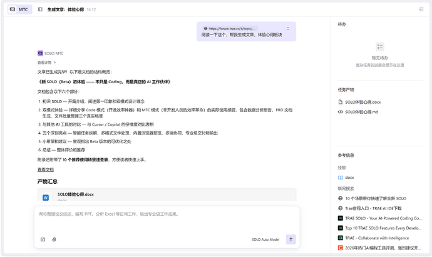
Task: Click favicon beside 'TRAE - Collaborate with Intelligence'
Action: [340, 238]
